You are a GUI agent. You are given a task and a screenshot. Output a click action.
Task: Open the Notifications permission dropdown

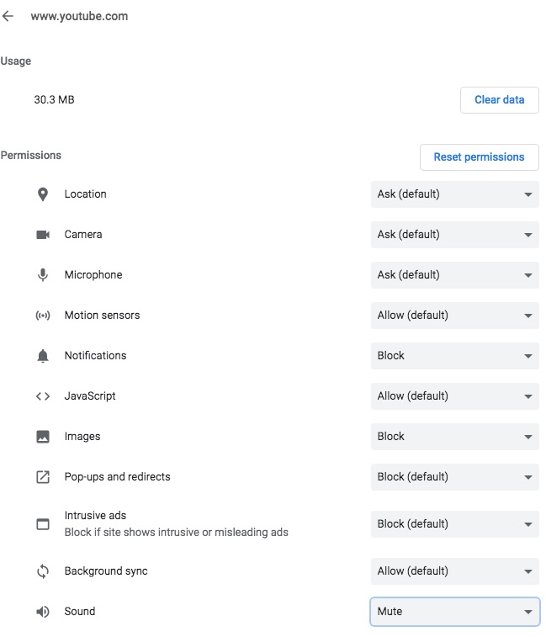454,356
